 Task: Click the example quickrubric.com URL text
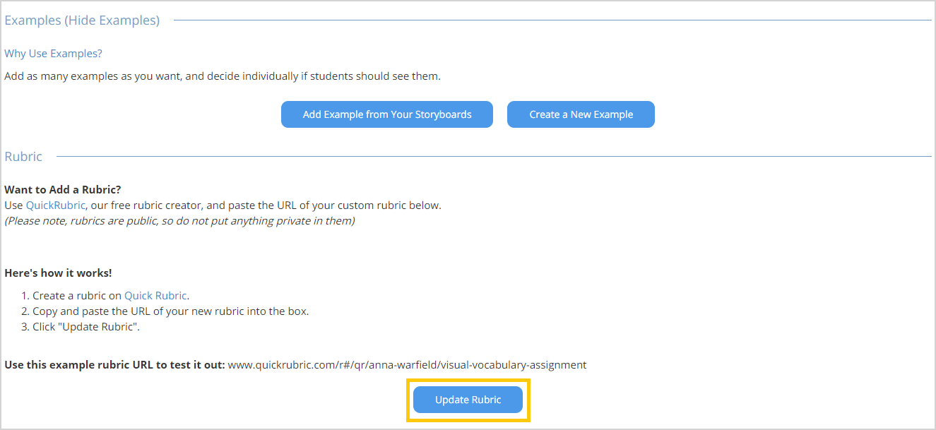click(x=407, y=365)
